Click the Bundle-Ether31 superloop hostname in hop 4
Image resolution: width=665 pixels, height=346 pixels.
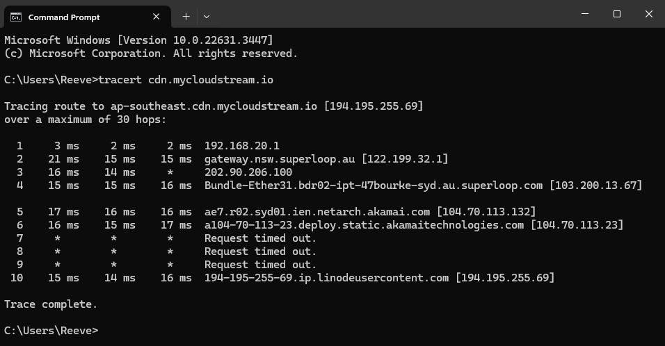pos(374,186)
